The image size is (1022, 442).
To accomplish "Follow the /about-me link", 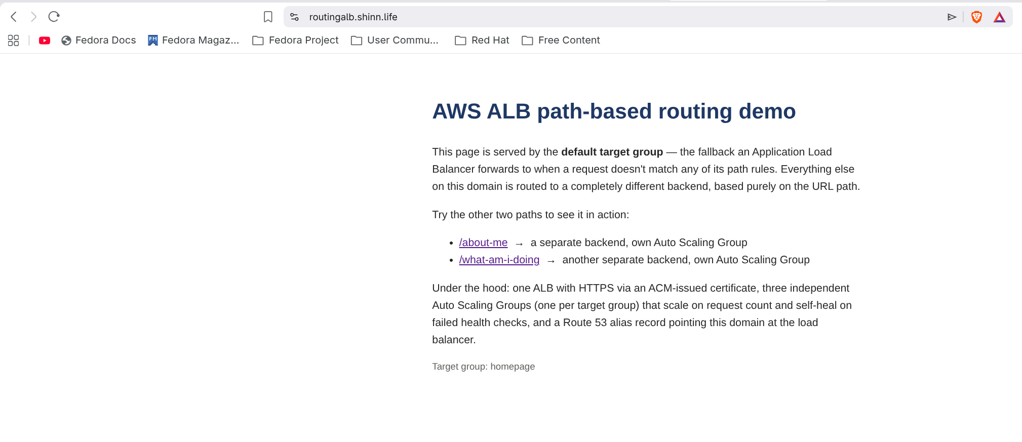I will pyautogui.click(x=483, y=243).
